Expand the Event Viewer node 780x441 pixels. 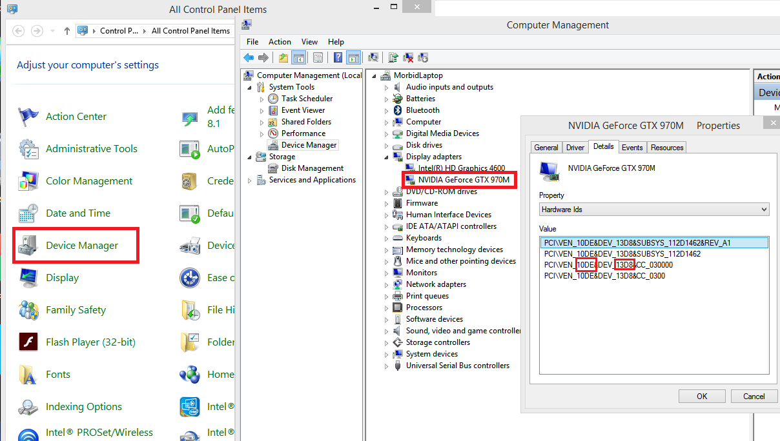pyautogui.click(x=262, y=110)
